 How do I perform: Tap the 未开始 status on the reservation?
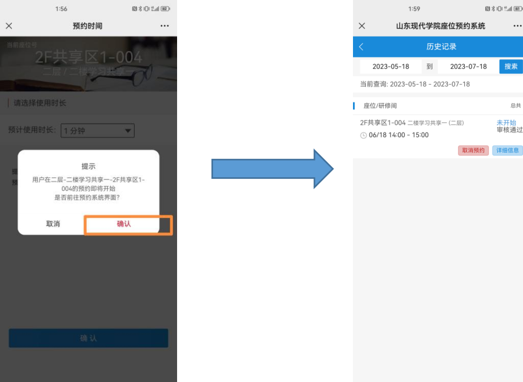(x=506, y=122)
